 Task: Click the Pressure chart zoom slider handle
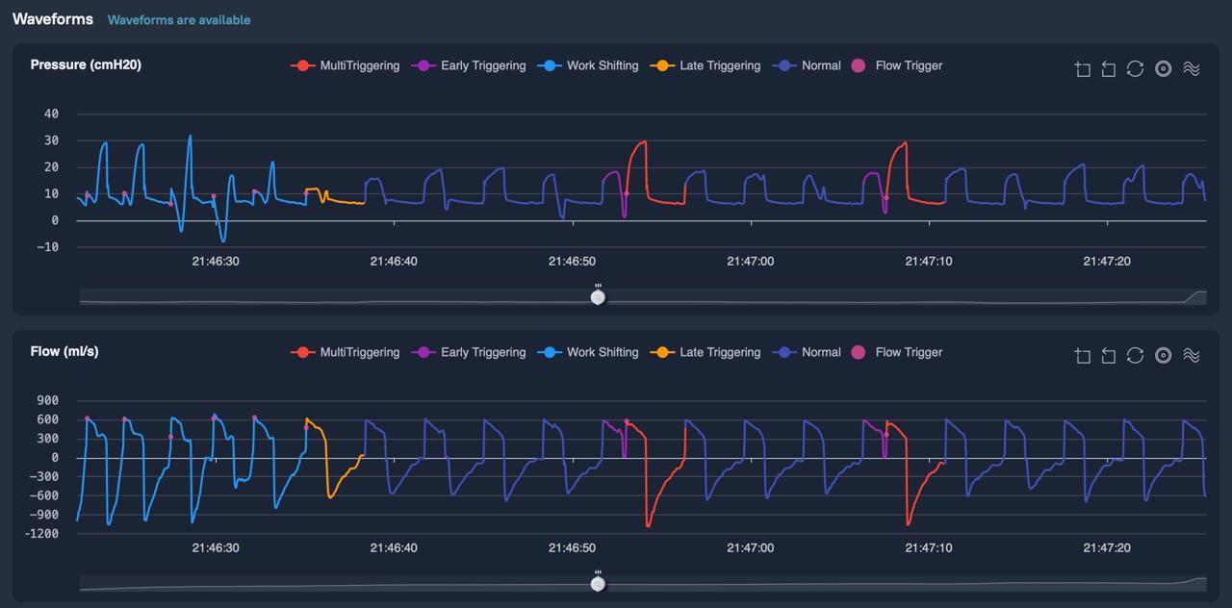coord(598,297)
